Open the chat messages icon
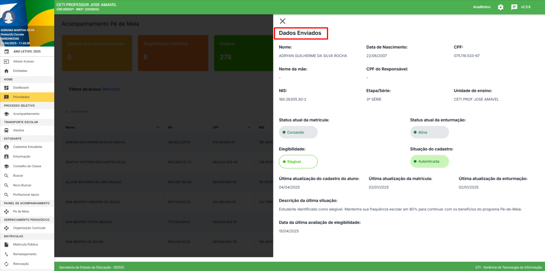This screenshot has height=271, width=545. click(x=514, y=7)
